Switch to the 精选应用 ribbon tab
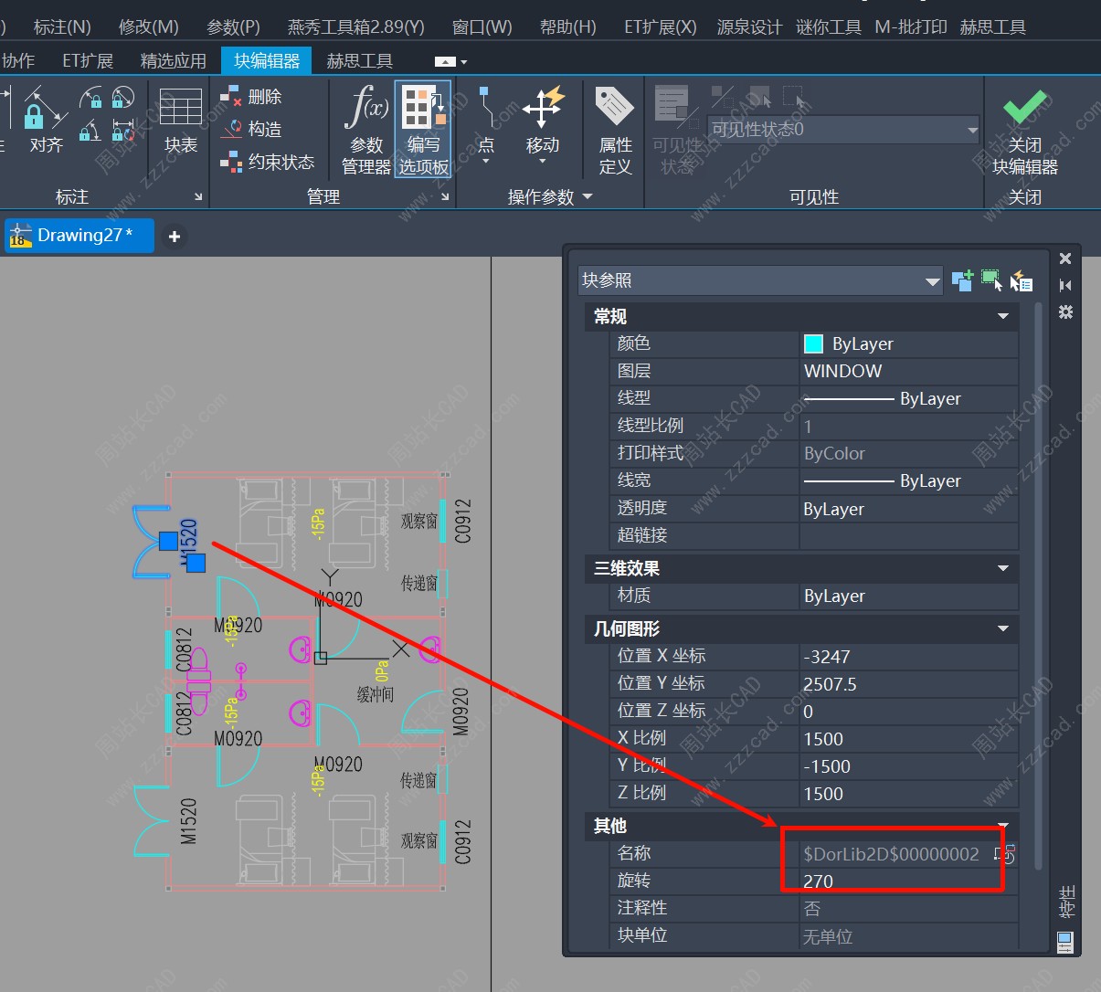1101x992 pixels. [173, 61]
